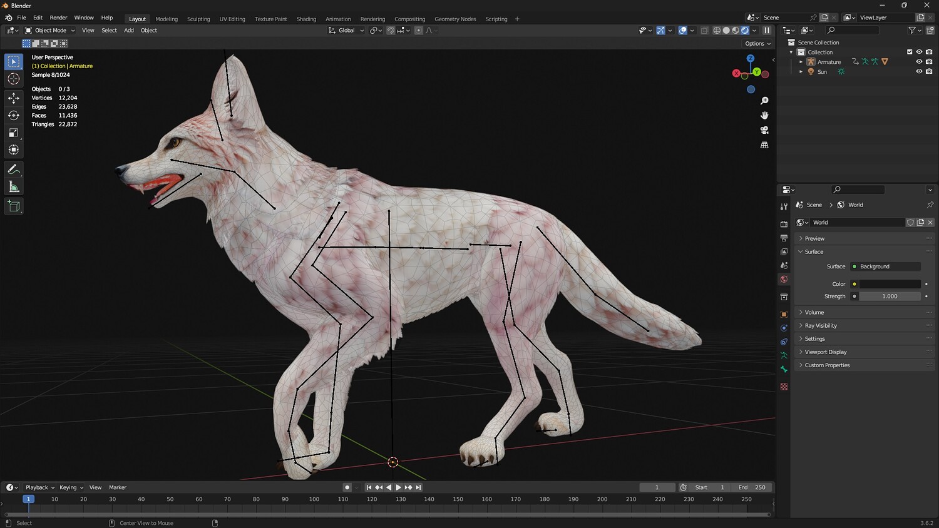Open the Object properties tab icon
The image size is (939, 528).
pyautogui.click(x=784, y=314)
